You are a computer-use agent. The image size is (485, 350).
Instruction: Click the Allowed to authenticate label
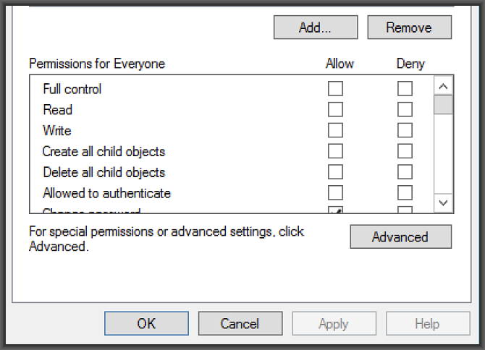click(106, 193)
